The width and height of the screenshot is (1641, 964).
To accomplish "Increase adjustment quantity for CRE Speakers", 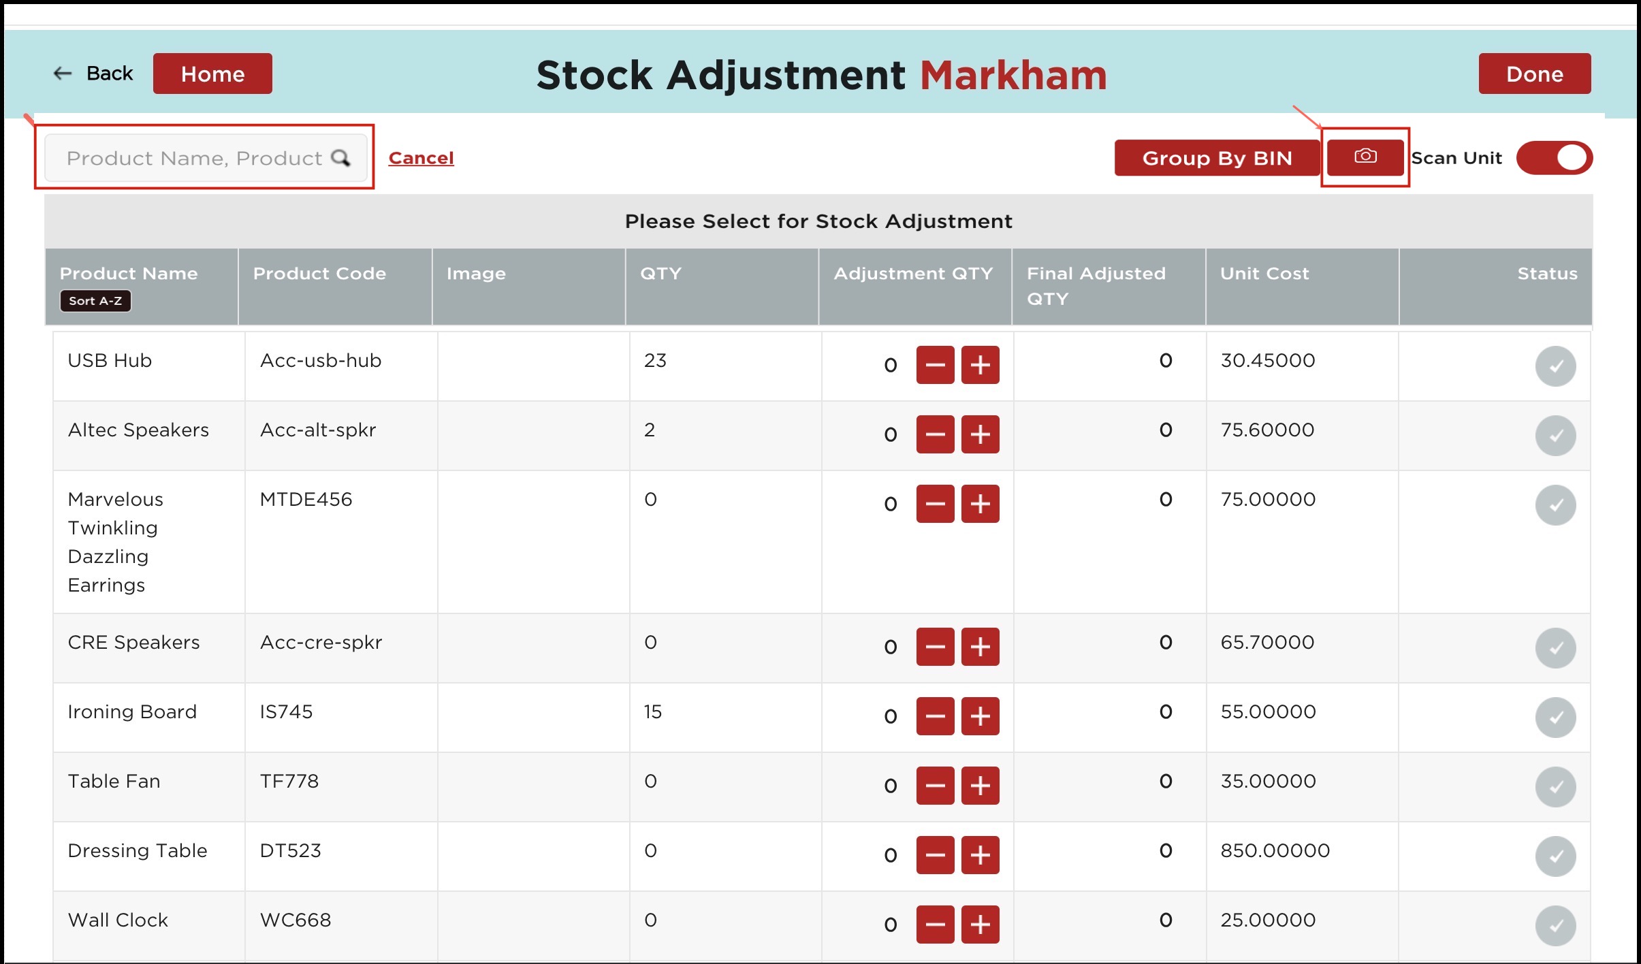I will [x=979, y=647].
